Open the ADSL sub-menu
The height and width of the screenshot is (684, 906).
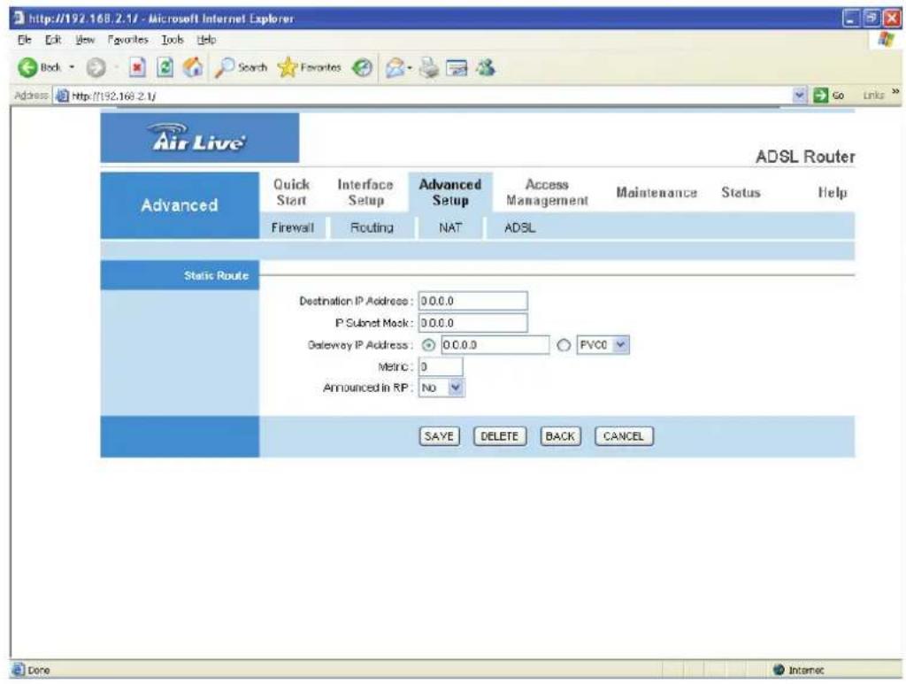tap(519, 227)
